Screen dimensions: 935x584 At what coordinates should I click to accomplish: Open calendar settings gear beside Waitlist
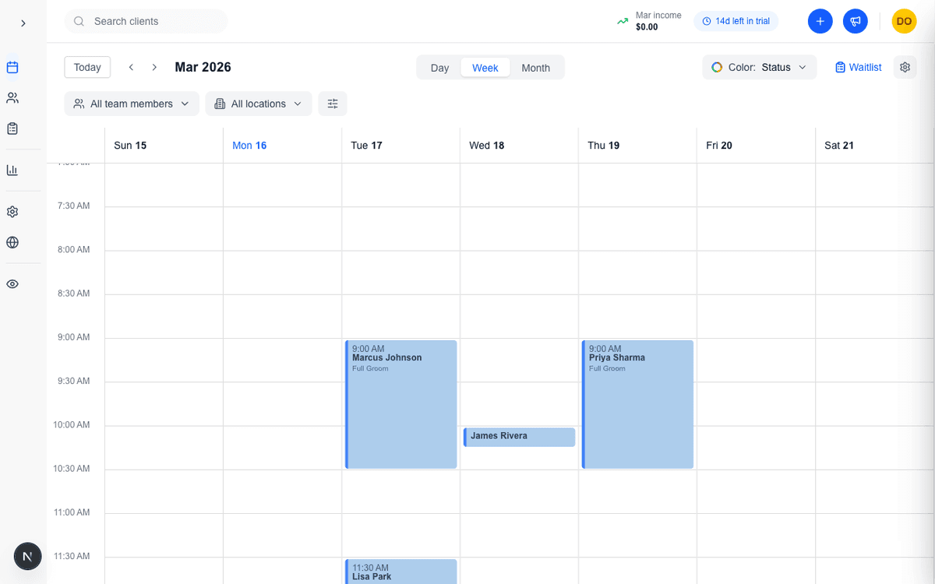pyautogui.click(x=905, y=67)
